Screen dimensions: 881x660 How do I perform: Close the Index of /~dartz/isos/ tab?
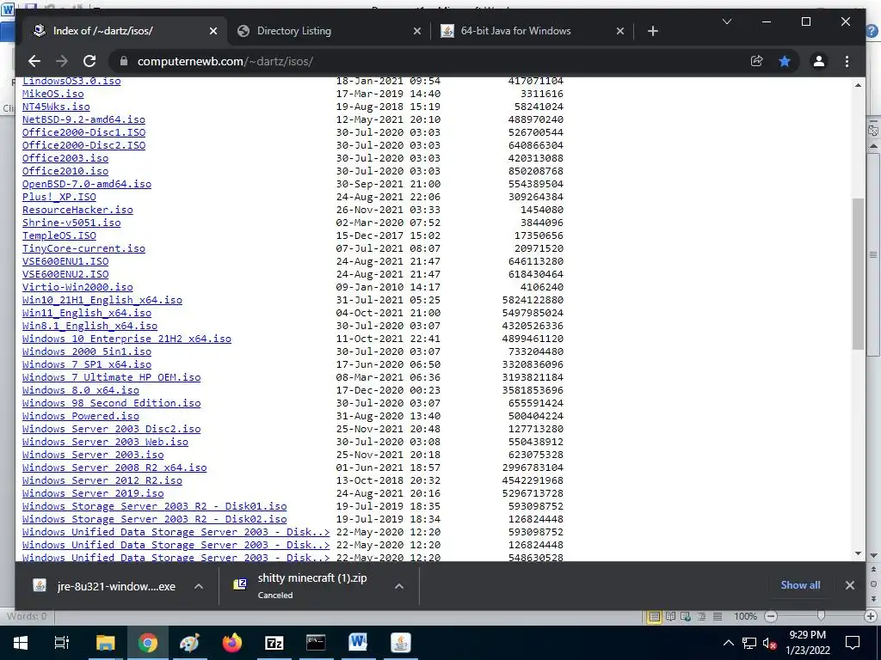tap(213, 31)
